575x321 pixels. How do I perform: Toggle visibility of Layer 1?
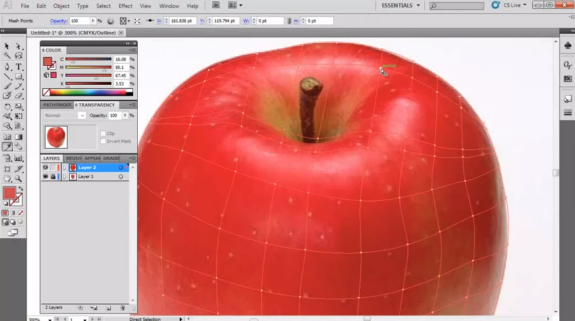pyautogui.click(x=45, y=176)
